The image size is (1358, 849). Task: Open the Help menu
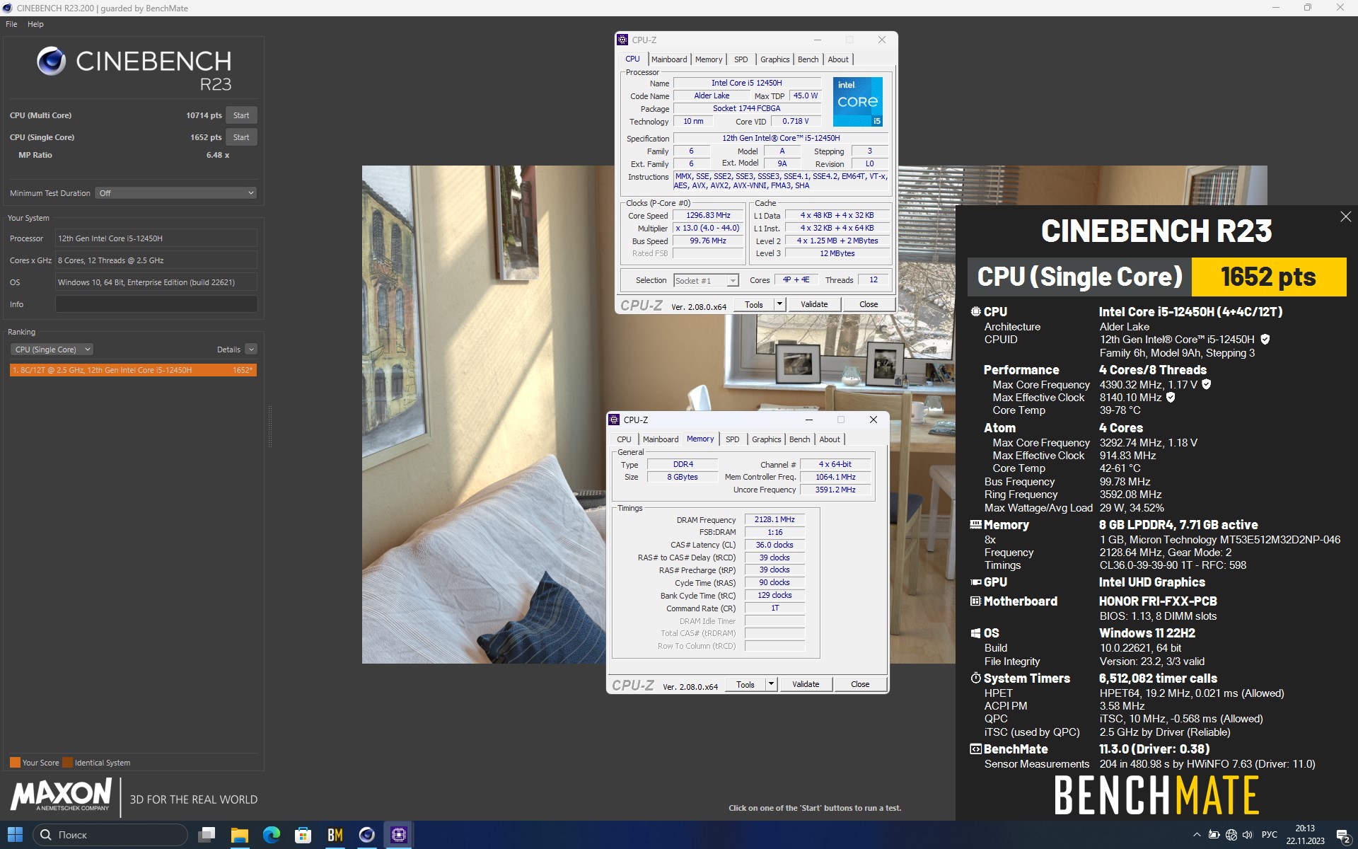point(35,24)
